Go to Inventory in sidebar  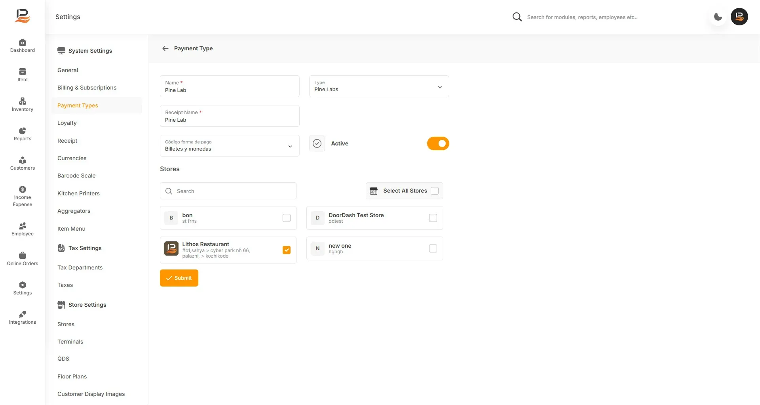23,105
